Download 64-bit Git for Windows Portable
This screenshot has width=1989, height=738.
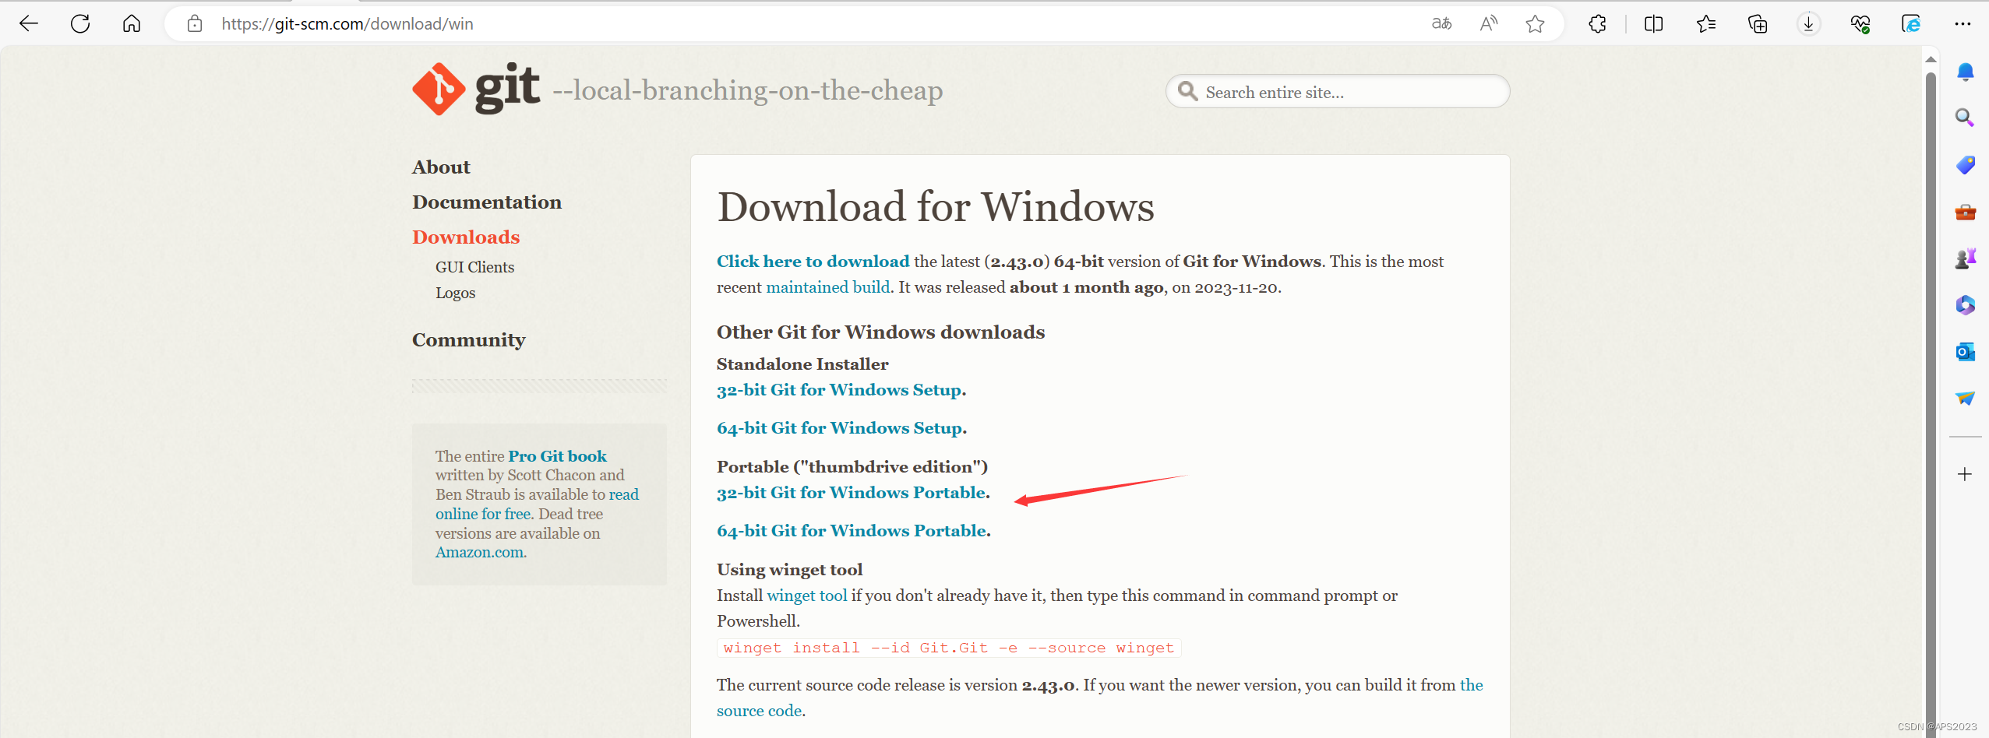click(x=852, y=530)
